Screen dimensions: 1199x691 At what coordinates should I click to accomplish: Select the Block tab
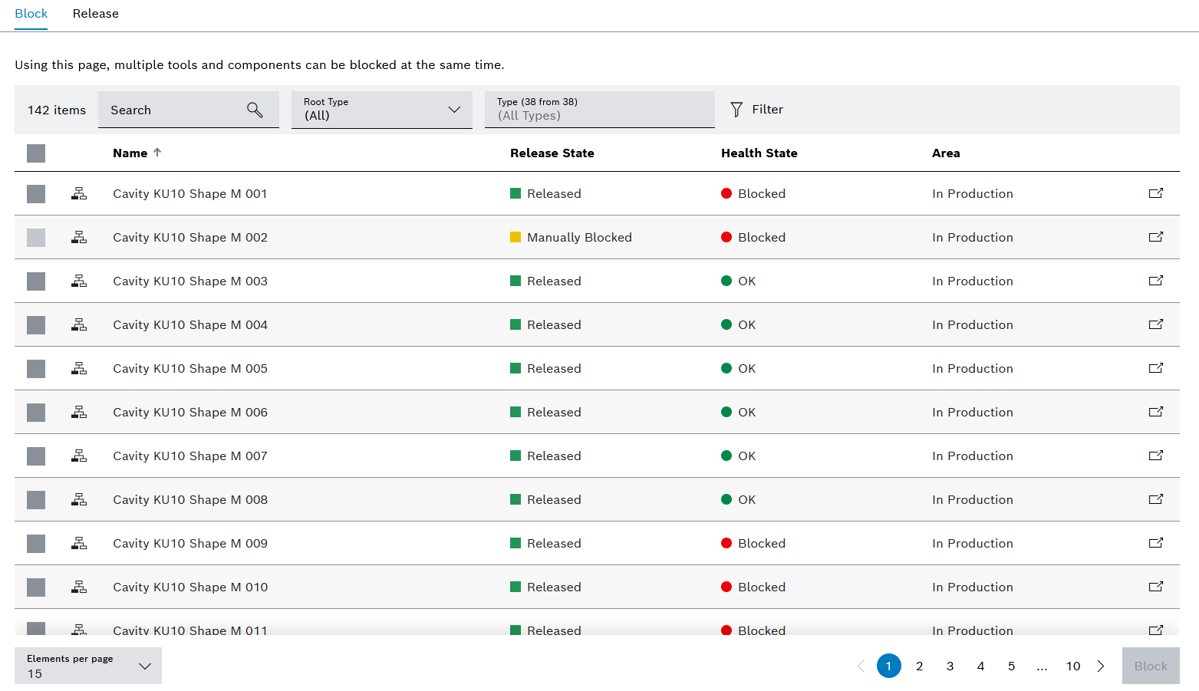tap(31, 14)
